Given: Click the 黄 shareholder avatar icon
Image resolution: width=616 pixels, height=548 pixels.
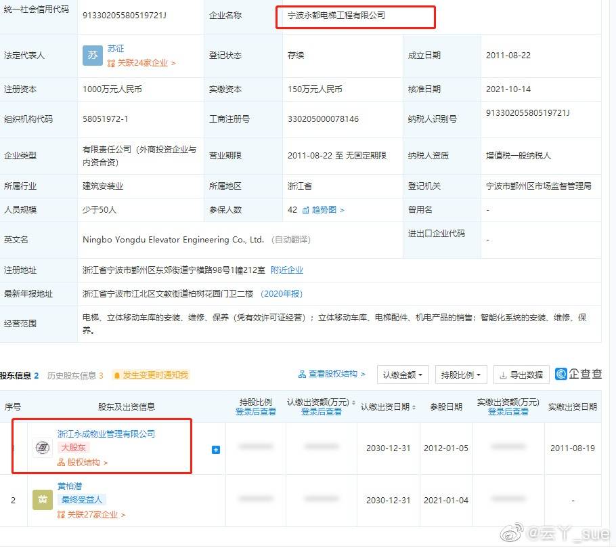Looking at the screenshot, I should [x=42, y=500].
